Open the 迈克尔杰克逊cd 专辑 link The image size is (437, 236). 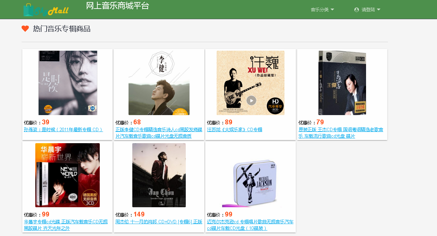[250, 225]
